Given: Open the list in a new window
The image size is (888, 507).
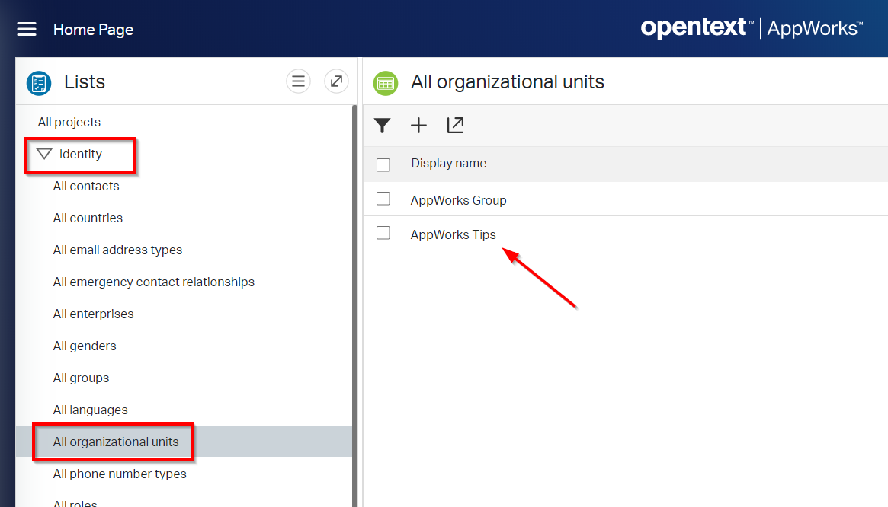Looking at the screenshot, I should [x=455, y=125].
